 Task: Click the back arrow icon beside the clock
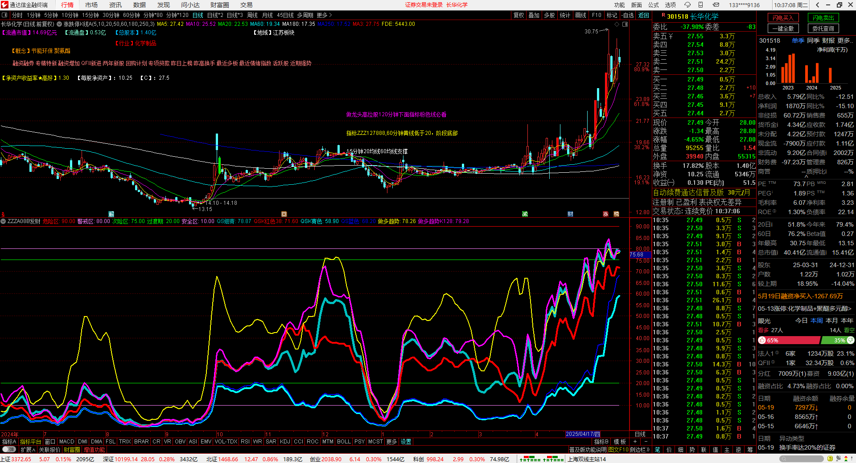[x=818, y=5]
